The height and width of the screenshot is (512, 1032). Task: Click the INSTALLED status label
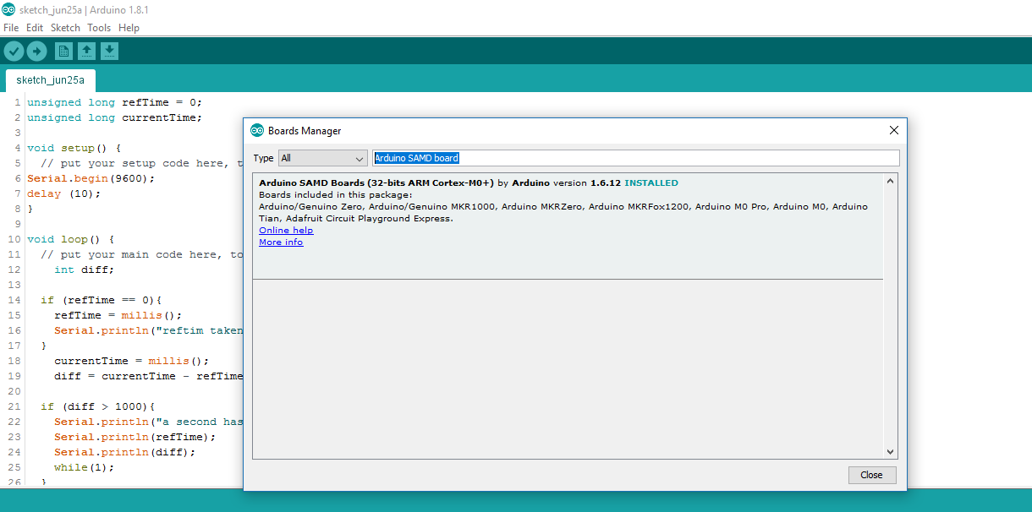click(650, 182)
